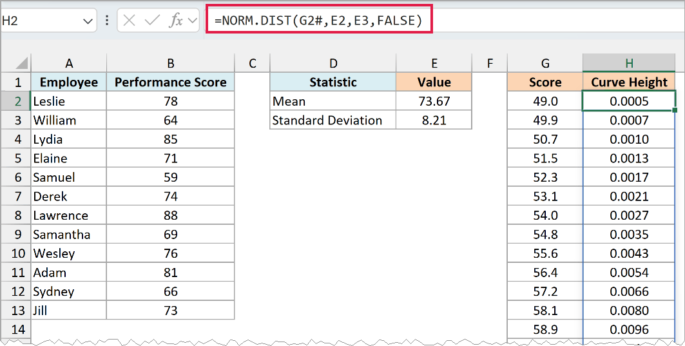Click the Statistic header cell

[x=333, y=82]
